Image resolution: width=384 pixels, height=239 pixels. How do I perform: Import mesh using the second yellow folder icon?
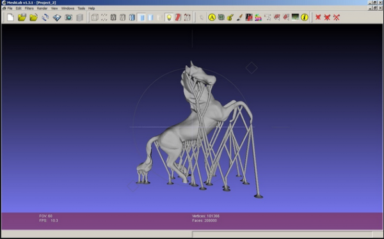(33, 17)
